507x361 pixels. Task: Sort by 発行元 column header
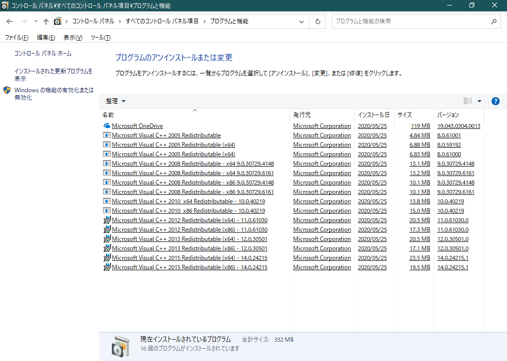[322, 115]
